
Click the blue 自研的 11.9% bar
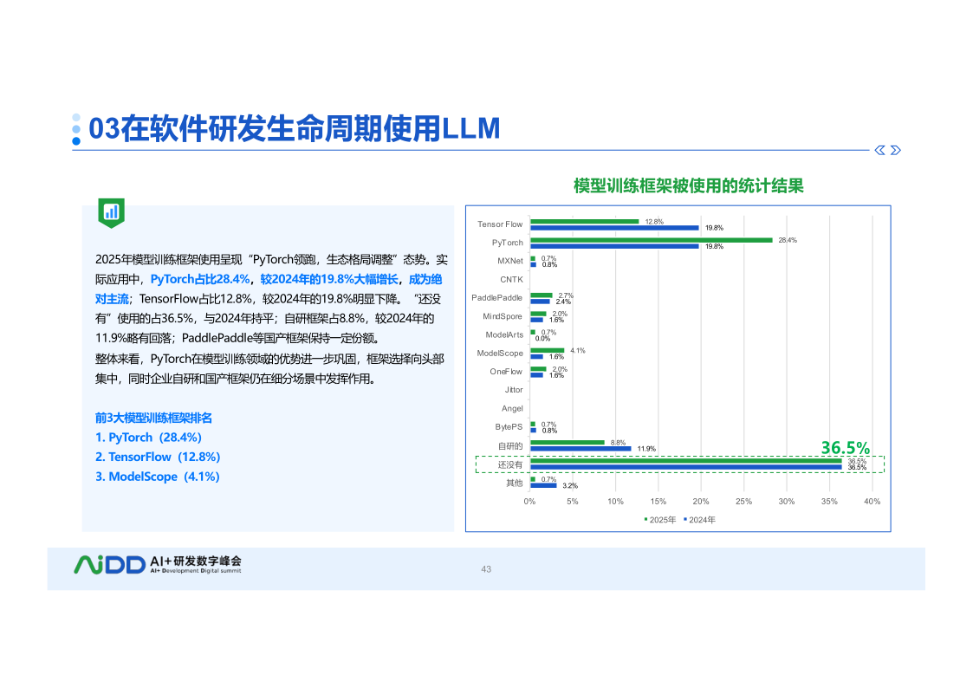pos(581,449)
